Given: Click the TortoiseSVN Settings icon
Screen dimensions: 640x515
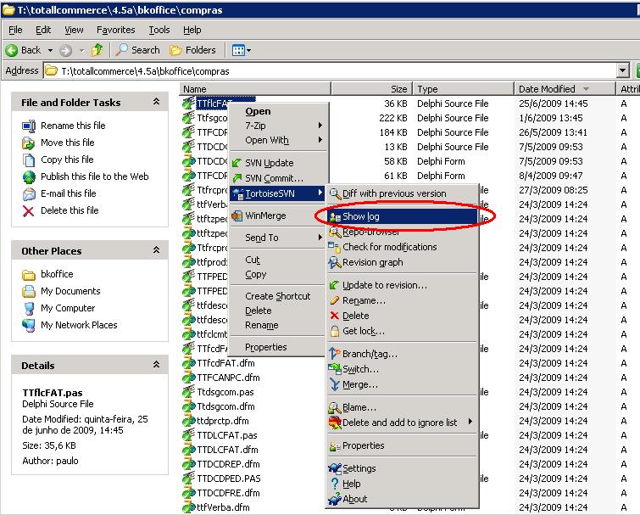Looking at the screenshot, I should coord(335,468).
